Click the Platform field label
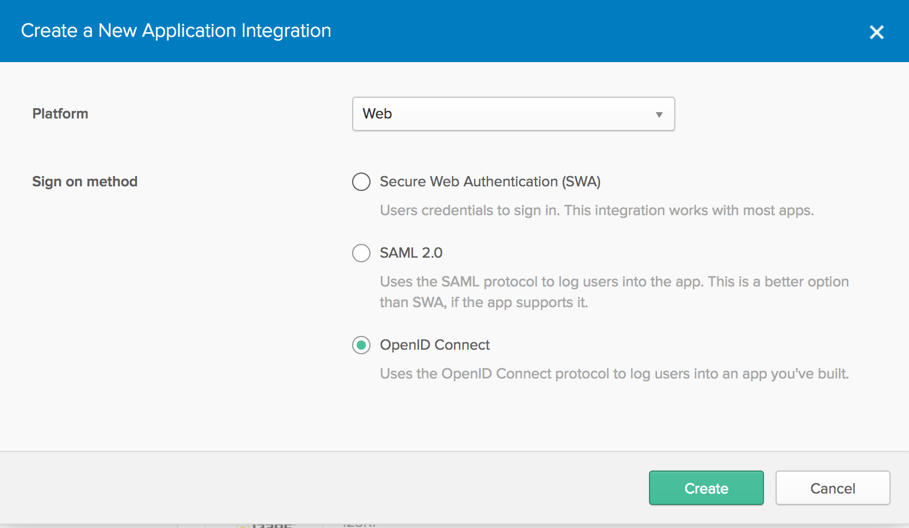Image resolution: width=909 pixels, height=528 pixels. click(60, 114)
